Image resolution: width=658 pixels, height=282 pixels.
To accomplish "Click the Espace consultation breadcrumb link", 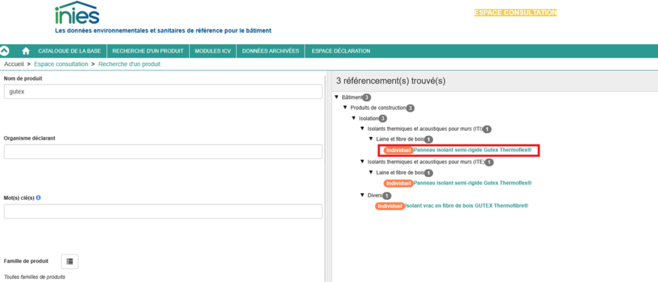I will coord(61,64).
